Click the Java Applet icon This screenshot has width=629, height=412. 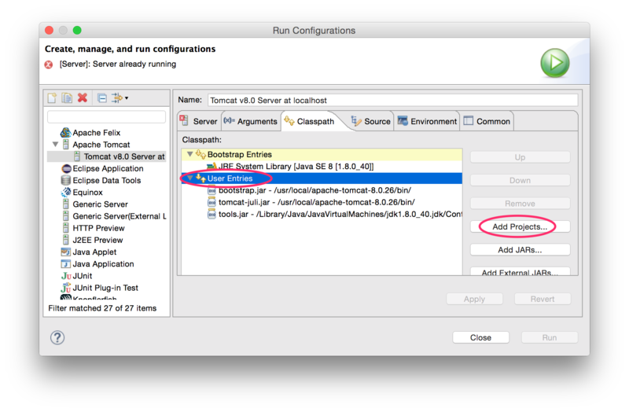point(66,252)
